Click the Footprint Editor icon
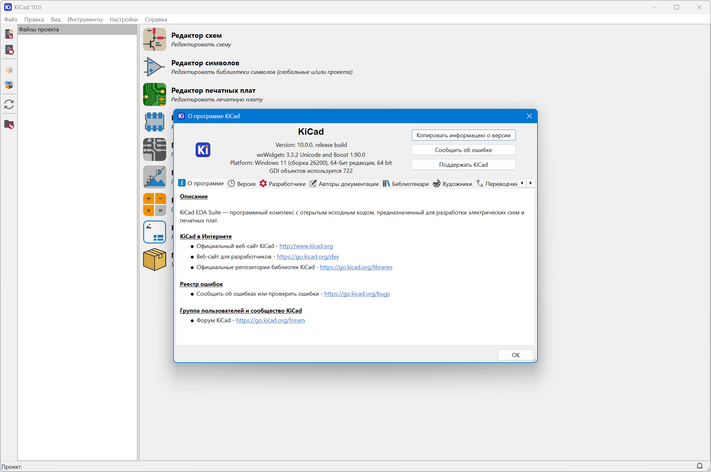 [154, 122]
